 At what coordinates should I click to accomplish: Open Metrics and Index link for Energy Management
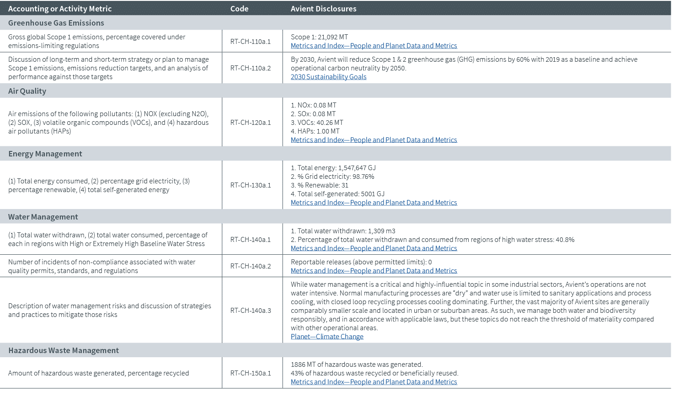click(374, 202)
